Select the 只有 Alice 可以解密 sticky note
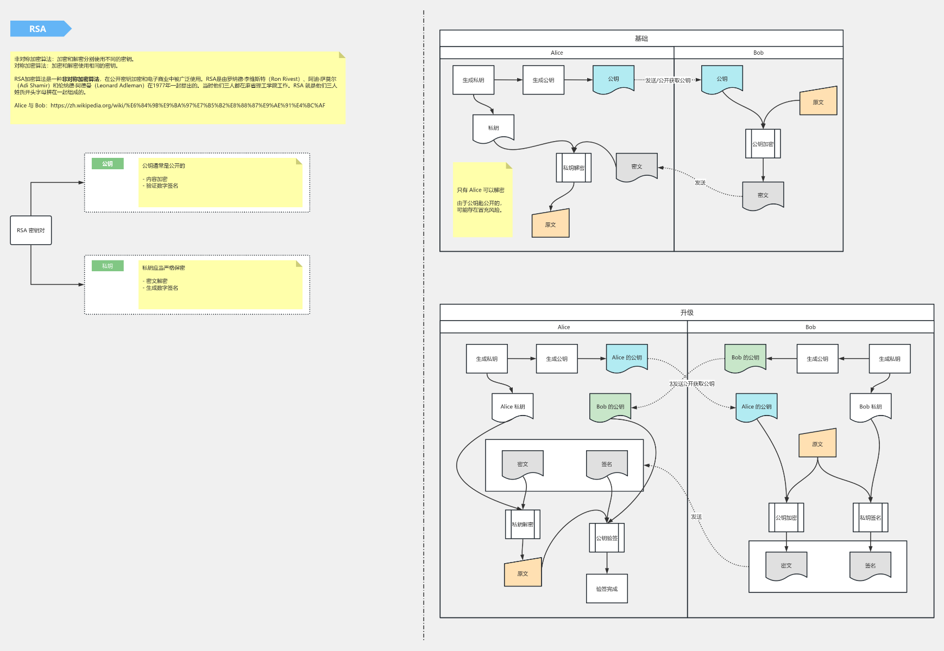Screen dimensions: 944x651 pos(482,200)
